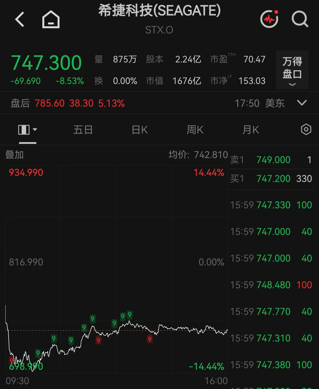Tap the 股本 2.24亿 value
Screen dimensions: 319x389
(x=188, y=59)
